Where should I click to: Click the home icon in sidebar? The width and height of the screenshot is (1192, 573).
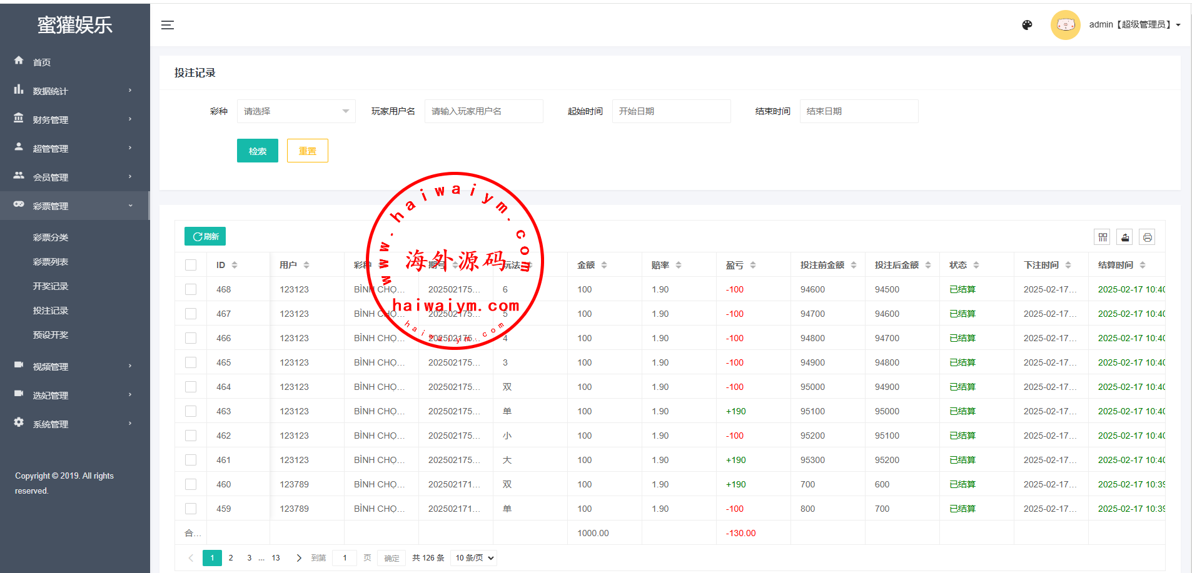coord(19,61)
